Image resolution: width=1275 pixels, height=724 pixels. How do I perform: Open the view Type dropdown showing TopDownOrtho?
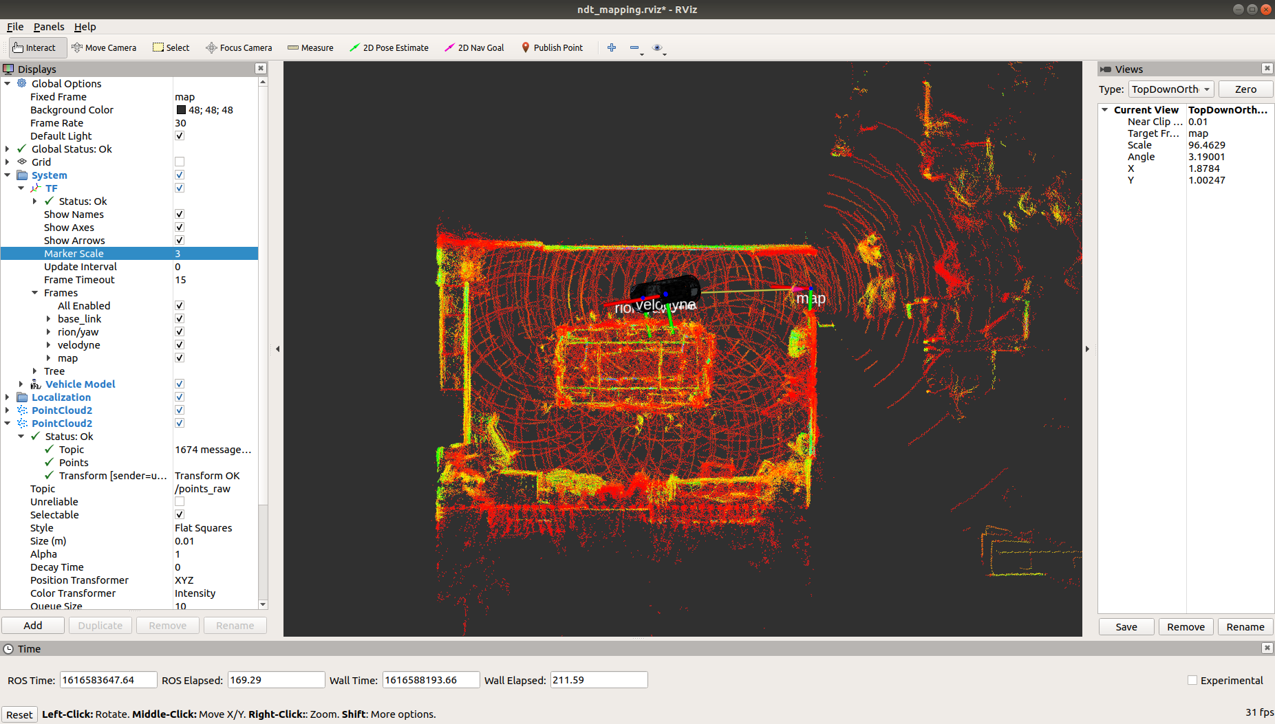tap(1170, 89)
